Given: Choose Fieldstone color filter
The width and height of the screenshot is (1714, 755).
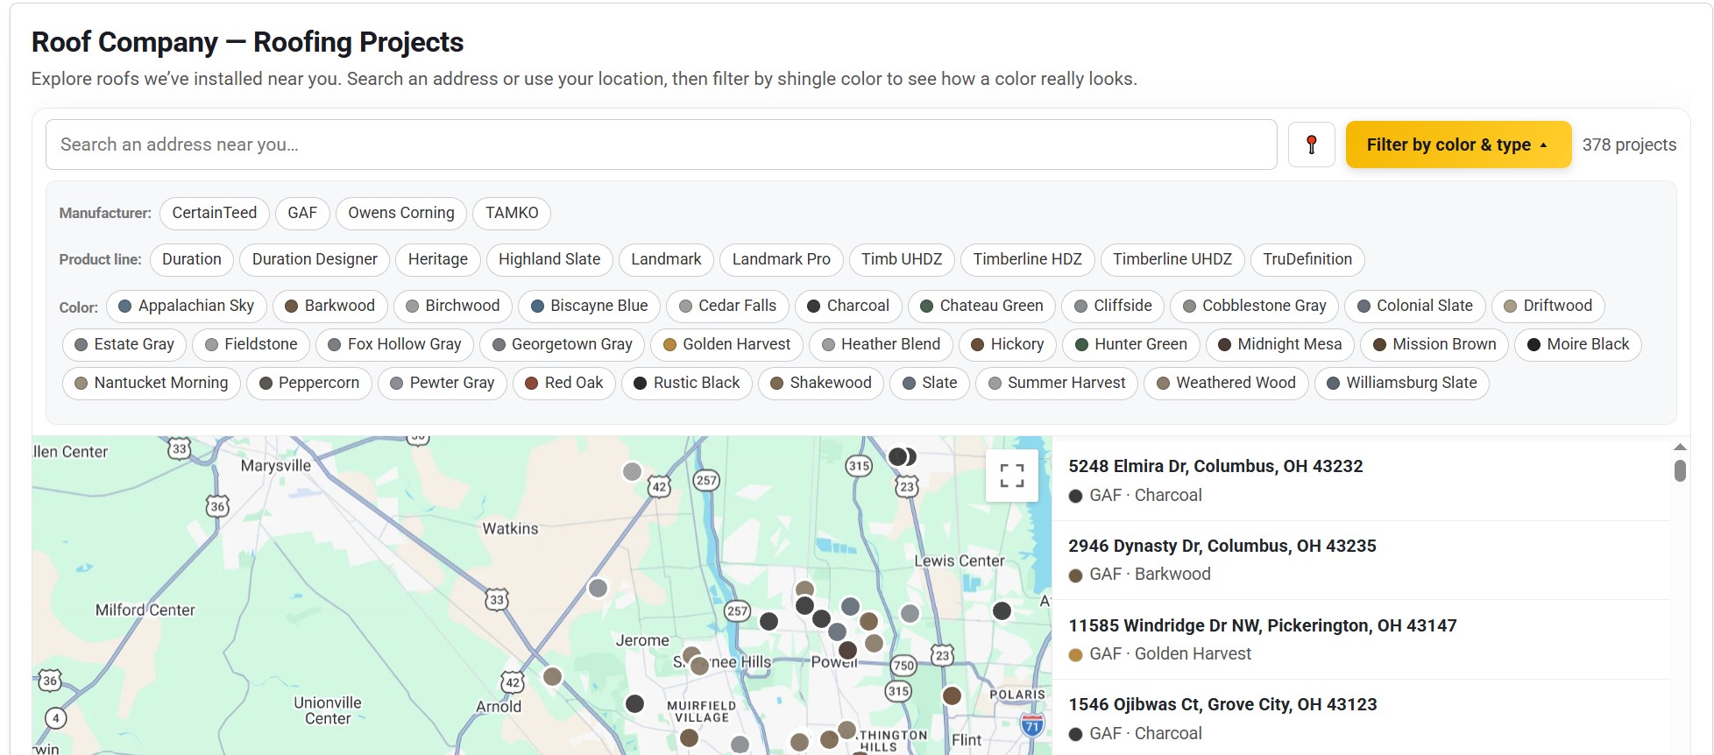Looking at the screenshot, I should click(251, 344).
